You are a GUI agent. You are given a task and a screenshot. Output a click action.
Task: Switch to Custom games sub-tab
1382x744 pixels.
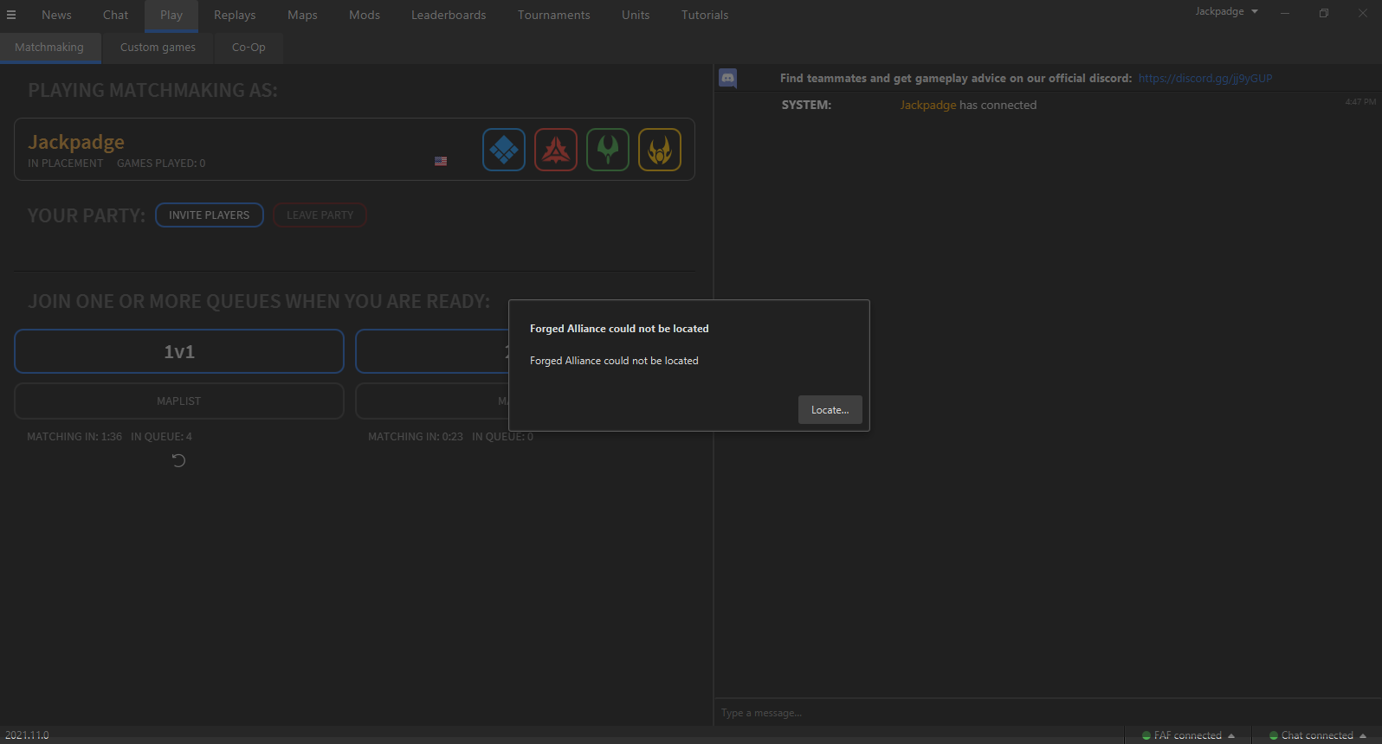158,48
